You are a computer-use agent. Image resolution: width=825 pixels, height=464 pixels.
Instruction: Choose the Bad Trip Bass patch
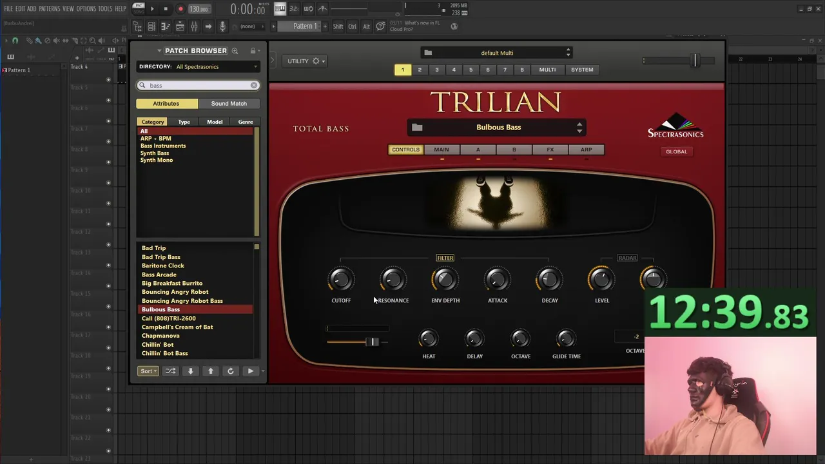(161, 257)
